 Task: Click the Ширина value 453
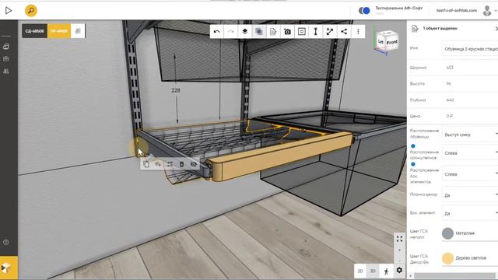tap(450, 68)
